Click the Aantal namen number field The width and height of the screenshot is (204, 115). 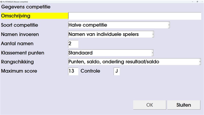[x=73, y=44]
